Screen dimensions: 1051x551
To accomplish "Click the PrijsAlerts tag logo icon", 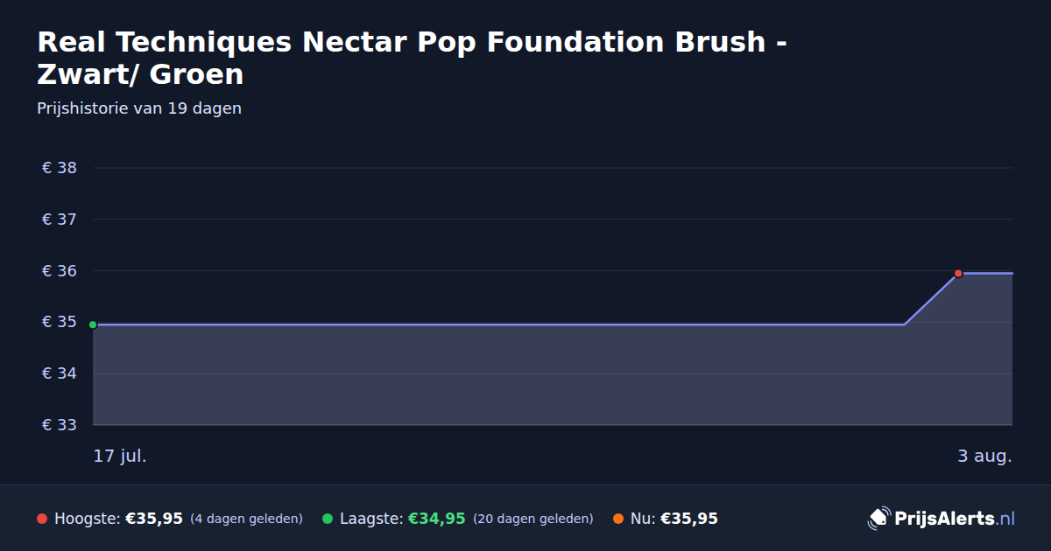I will tap(878, 519).
